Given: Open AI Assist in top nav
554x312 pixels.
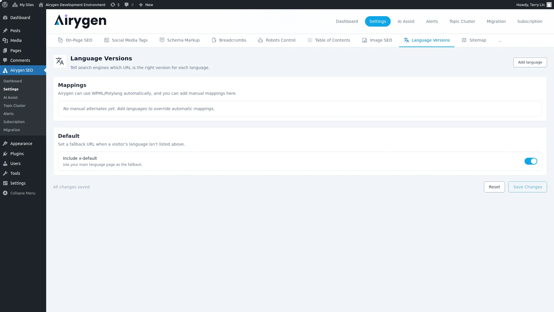Looking at the screenshot, I should click(406, 21).
